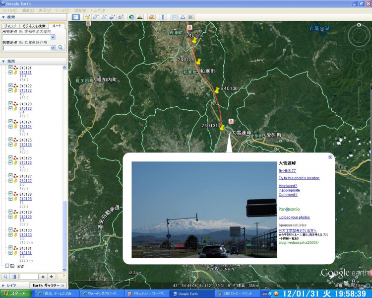Move selected place up with up arrow

[x=43, y=277]
